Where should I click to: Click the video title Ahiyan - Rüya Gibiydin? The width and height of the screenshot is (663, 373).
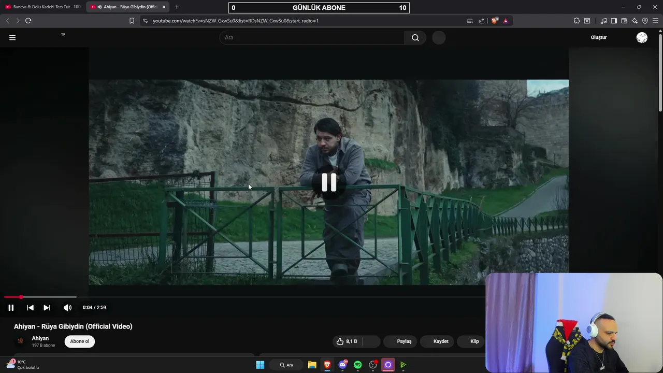point(73,326)
